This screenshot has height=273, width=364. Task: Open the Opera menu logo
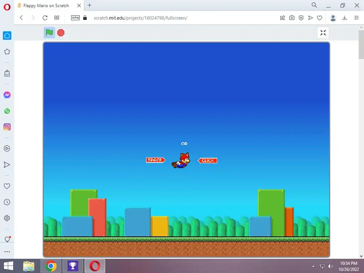click(x=7, y=7)
